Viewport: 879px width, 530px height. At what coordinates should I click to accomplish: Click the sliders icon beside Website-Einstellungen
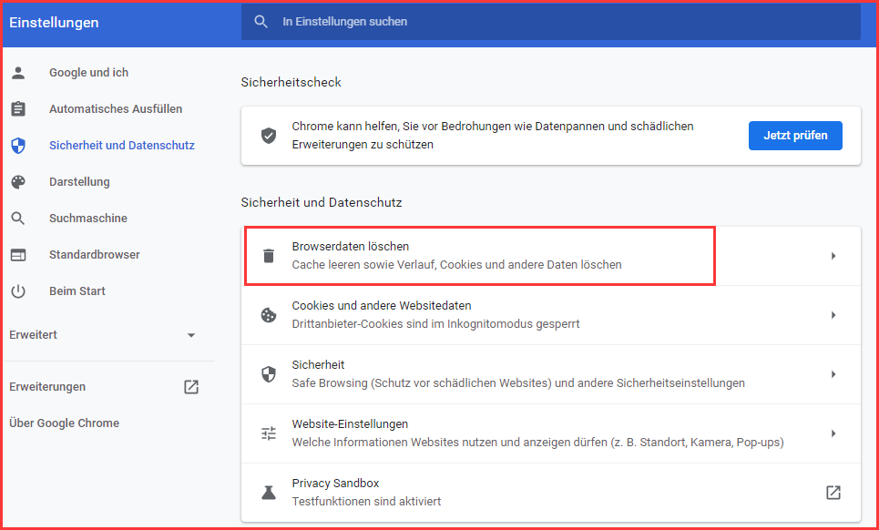pos(269,433)
